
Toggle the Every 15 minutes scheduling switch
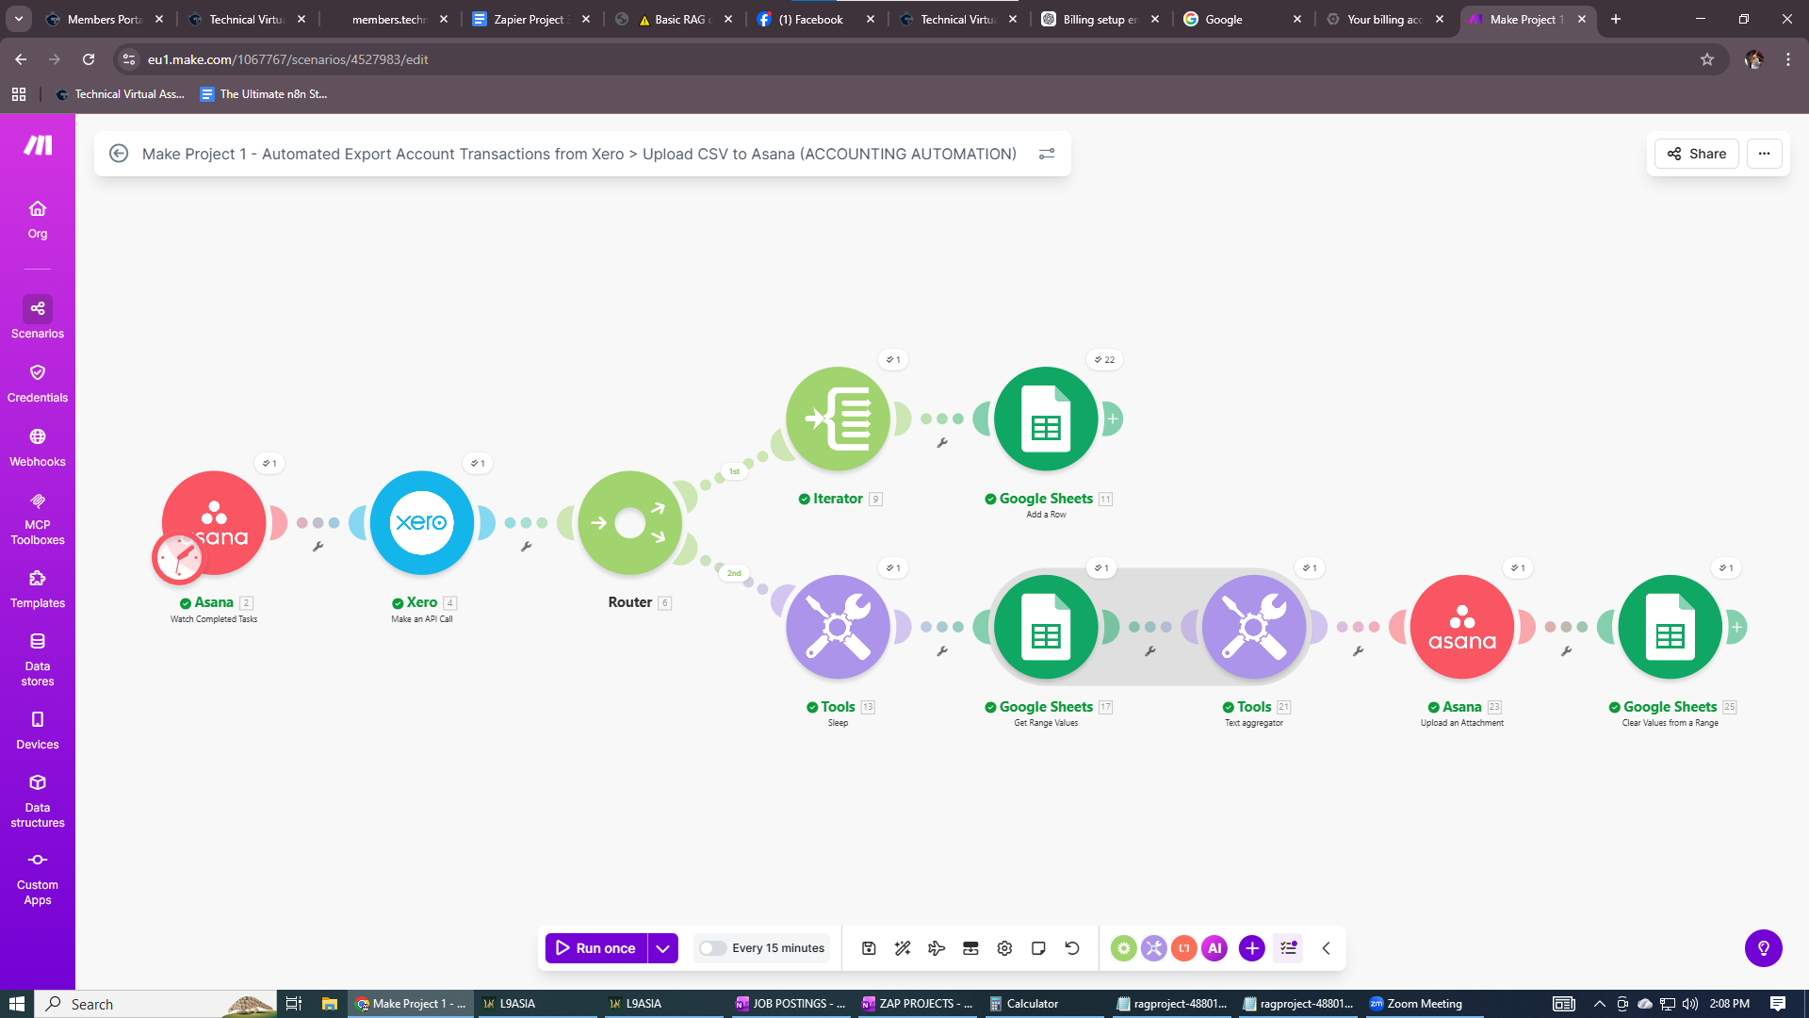pyautogui.click(x=712, y=948)
